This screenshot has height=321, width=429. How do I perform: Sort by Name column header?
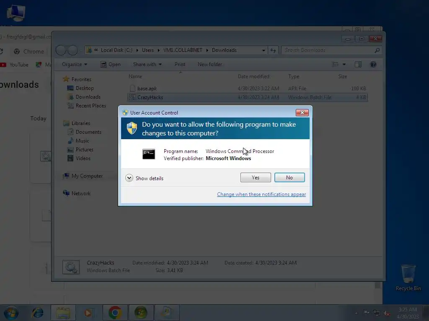(135, 77)
